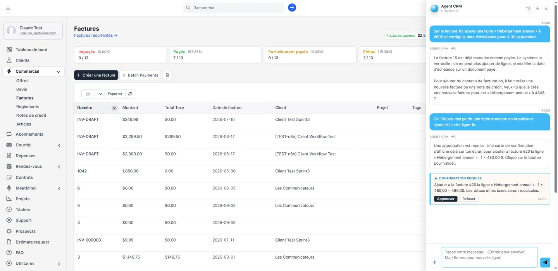The width and height of the screenshot is (558, 271).
Task: Click the speaker icon above the 'La facture 16' reply
Action: (453, 49)
